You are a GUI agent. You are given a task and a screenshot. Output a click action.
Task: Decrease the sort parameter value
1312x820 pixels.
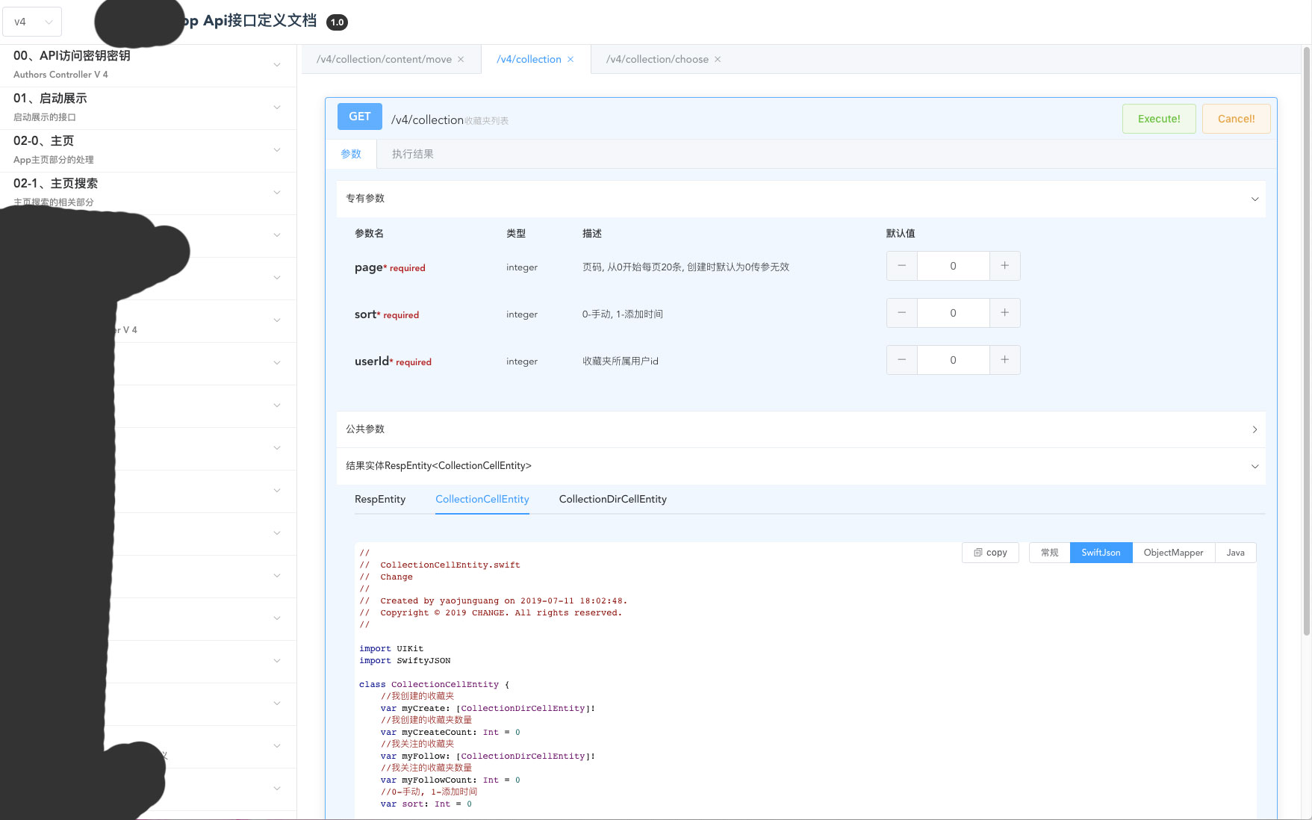click(902, 313)
